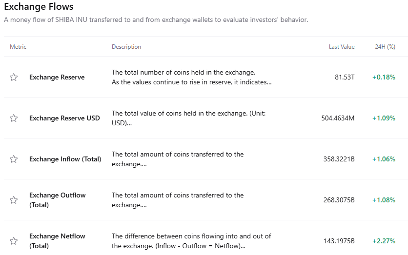Viewport: 408px width, 255px height.
Task: Mark Exchange Outflow (Total) as favorite
Action: click(x=14, y=200)
